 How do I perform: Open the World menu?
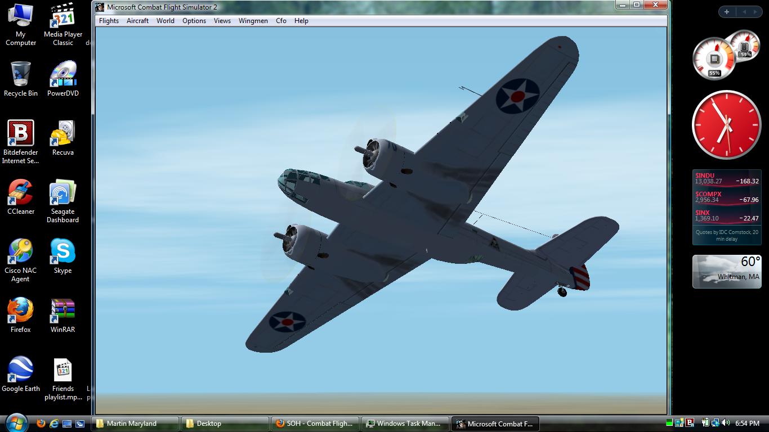(165, 21)
